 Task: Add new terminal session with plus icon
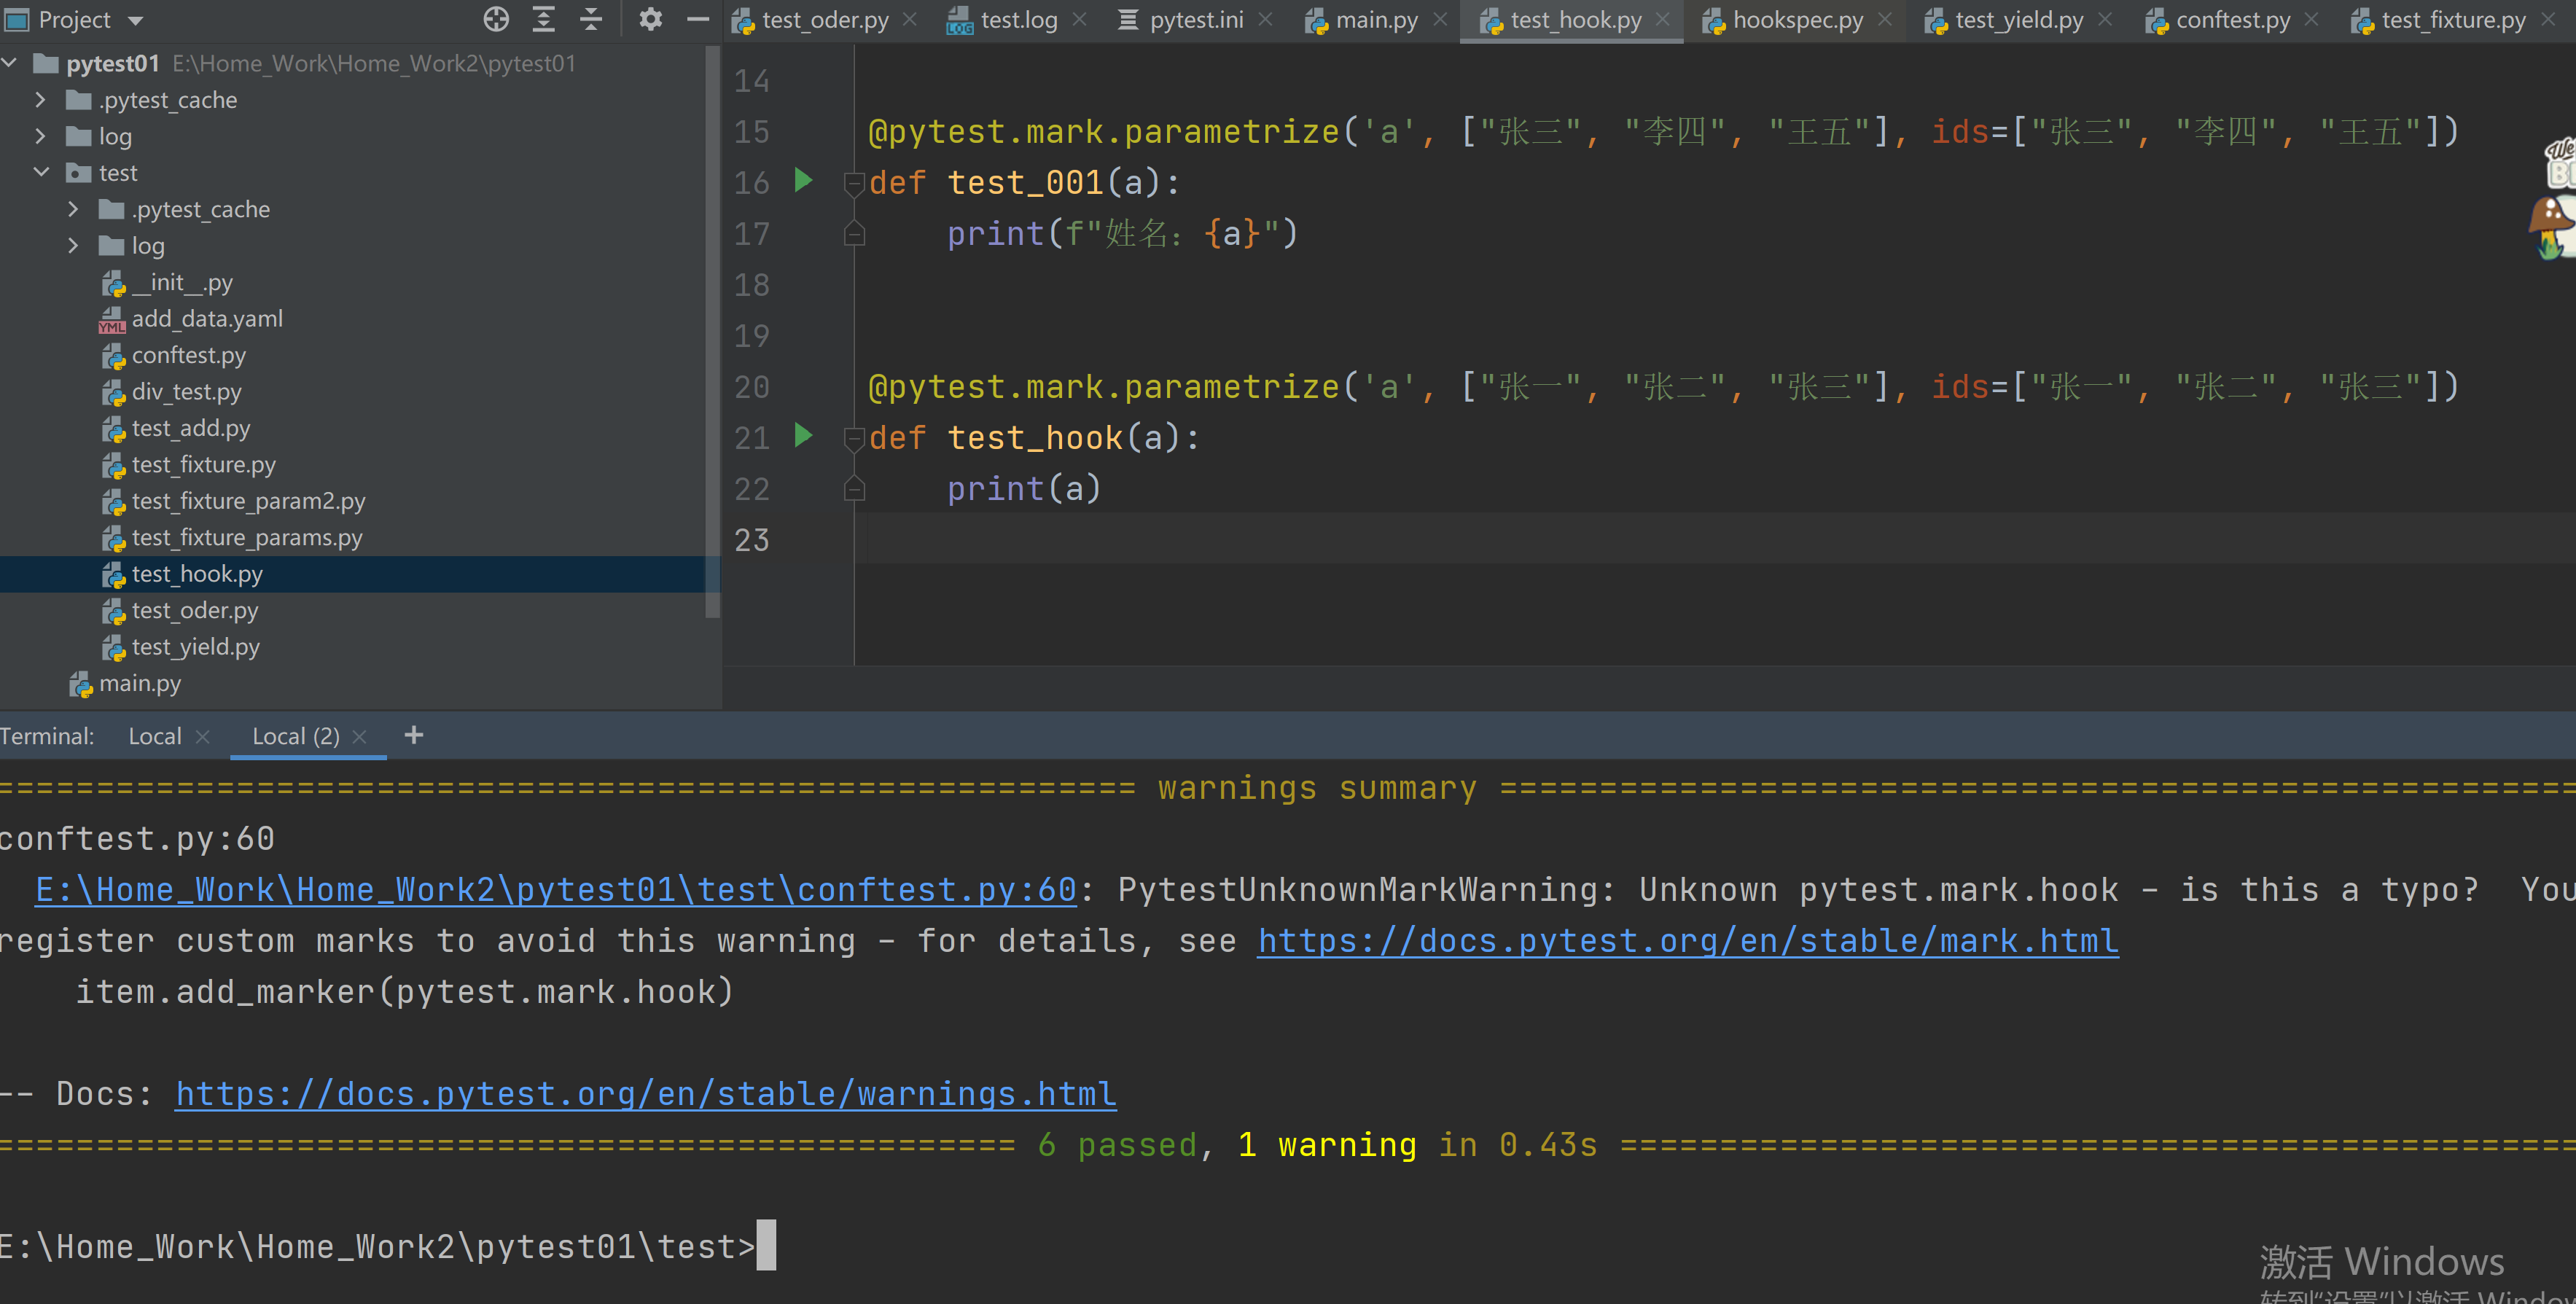(x=413, y=736)
